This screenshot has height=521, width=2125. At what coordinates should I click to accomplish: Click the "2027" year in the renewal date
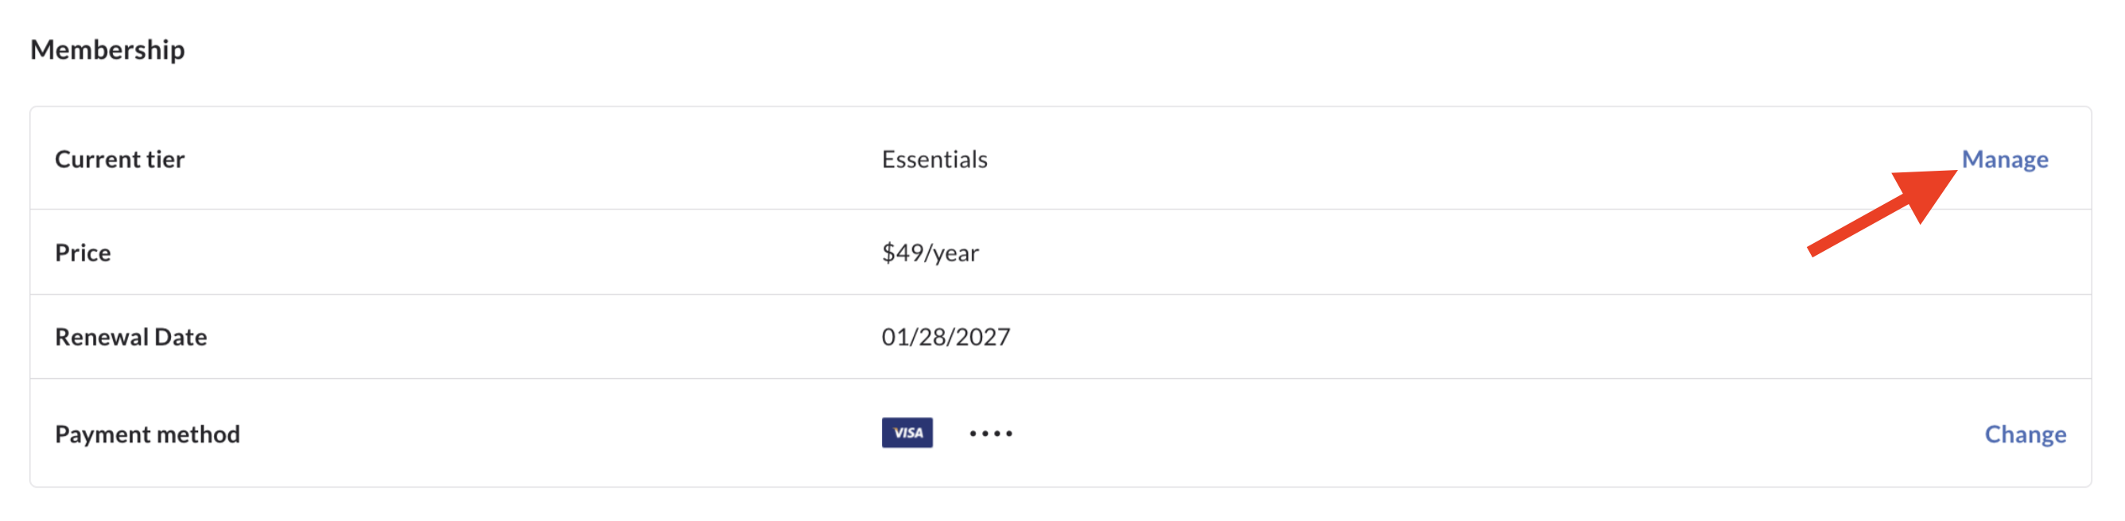981,336
